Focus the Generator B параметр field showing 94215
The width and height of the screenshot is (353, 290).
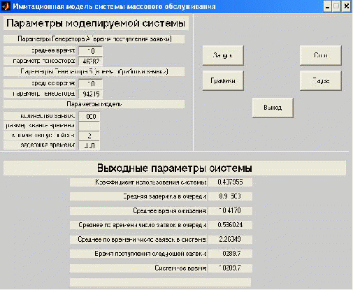[x=90, y=94]
